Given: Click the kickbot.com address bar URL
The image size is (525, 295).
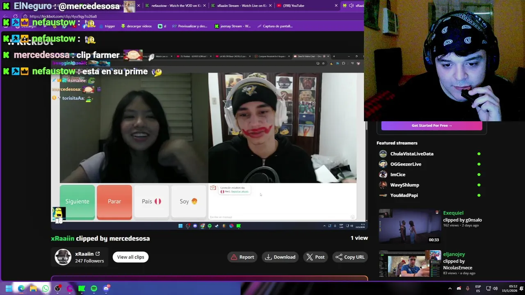Looking at the screenshot, I should tap(63, 16).
